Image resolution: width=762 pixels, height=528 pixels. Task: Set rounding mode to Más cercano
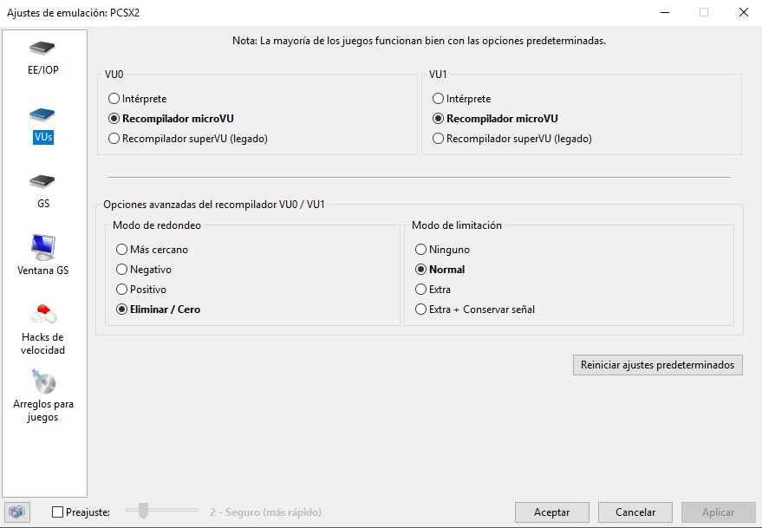coord(122,250)
